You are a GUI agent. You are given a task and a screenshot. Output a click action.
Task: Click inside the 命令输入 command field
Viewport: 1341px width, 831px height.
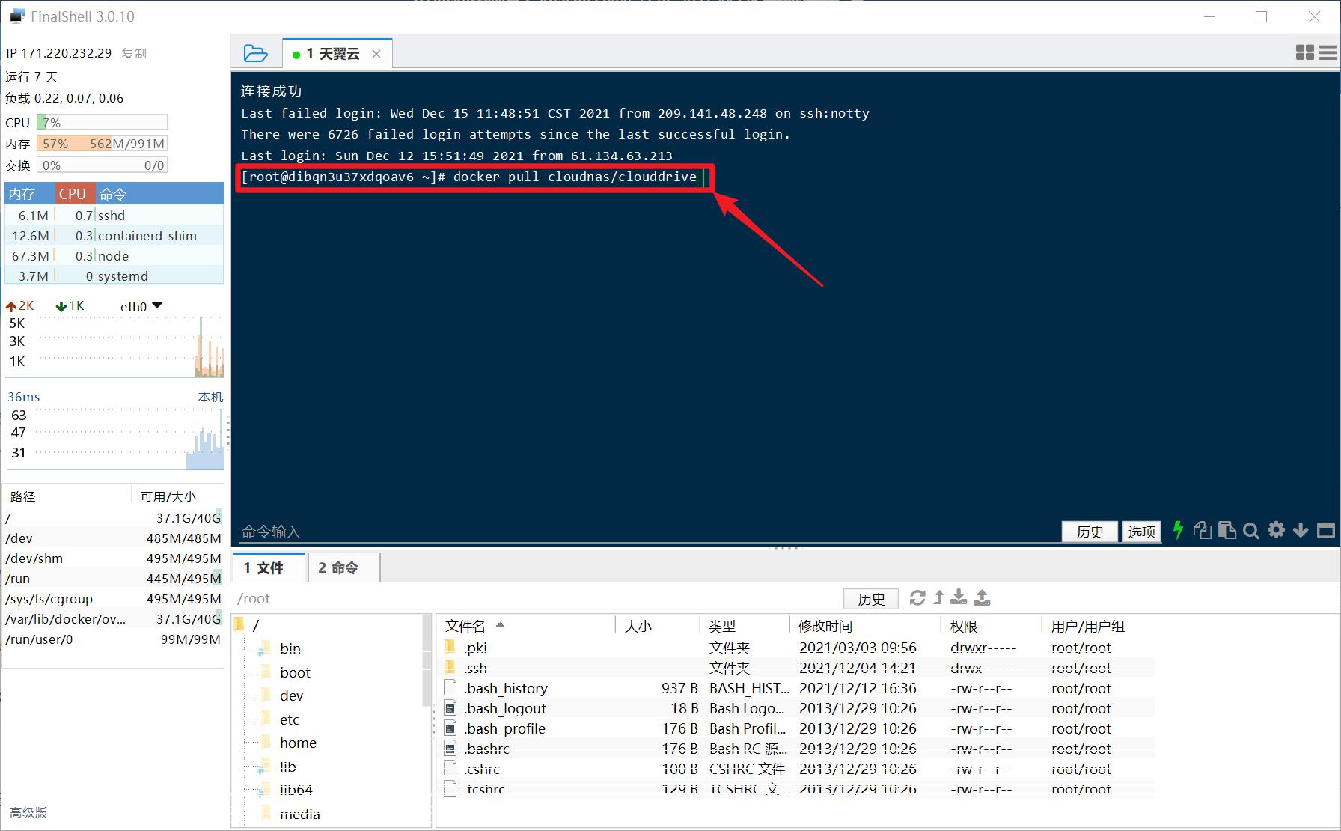[524, 532]
